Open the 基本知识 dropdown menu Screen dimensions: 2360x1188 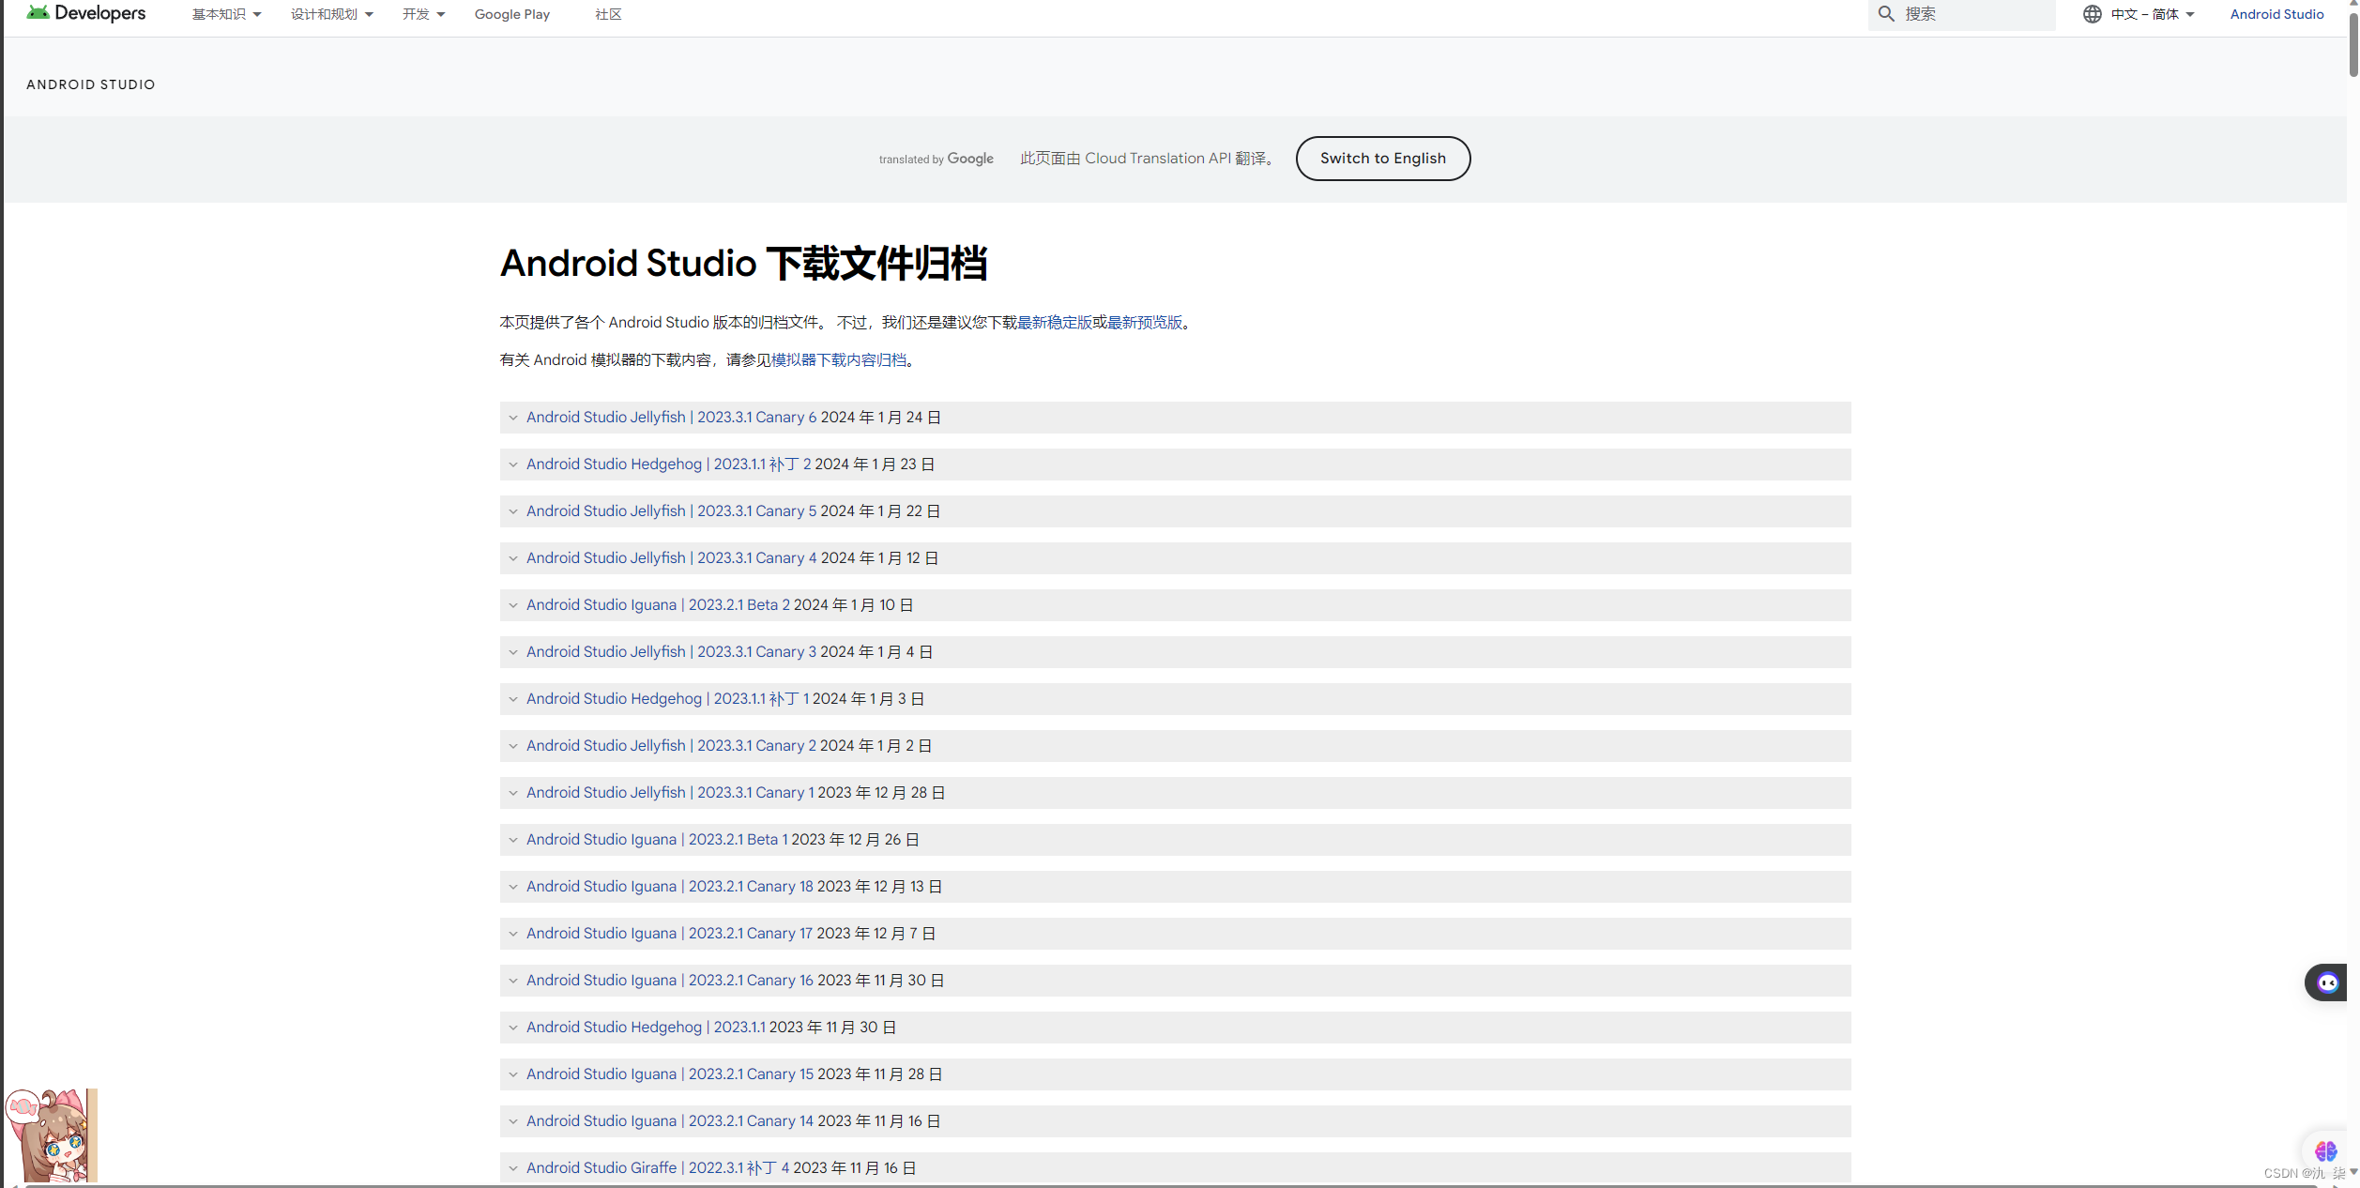click(x=226, y=14)
